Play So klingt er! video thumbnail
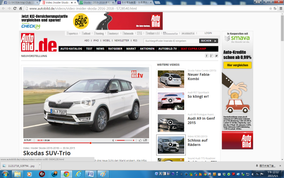The width and height of the screenshot is (284, 178). (171, 101)
